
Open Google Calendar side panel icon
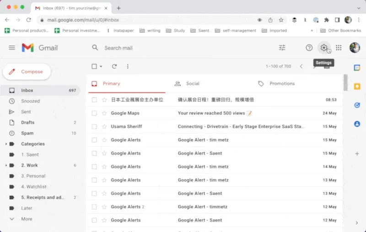click(x=357, y=68)
